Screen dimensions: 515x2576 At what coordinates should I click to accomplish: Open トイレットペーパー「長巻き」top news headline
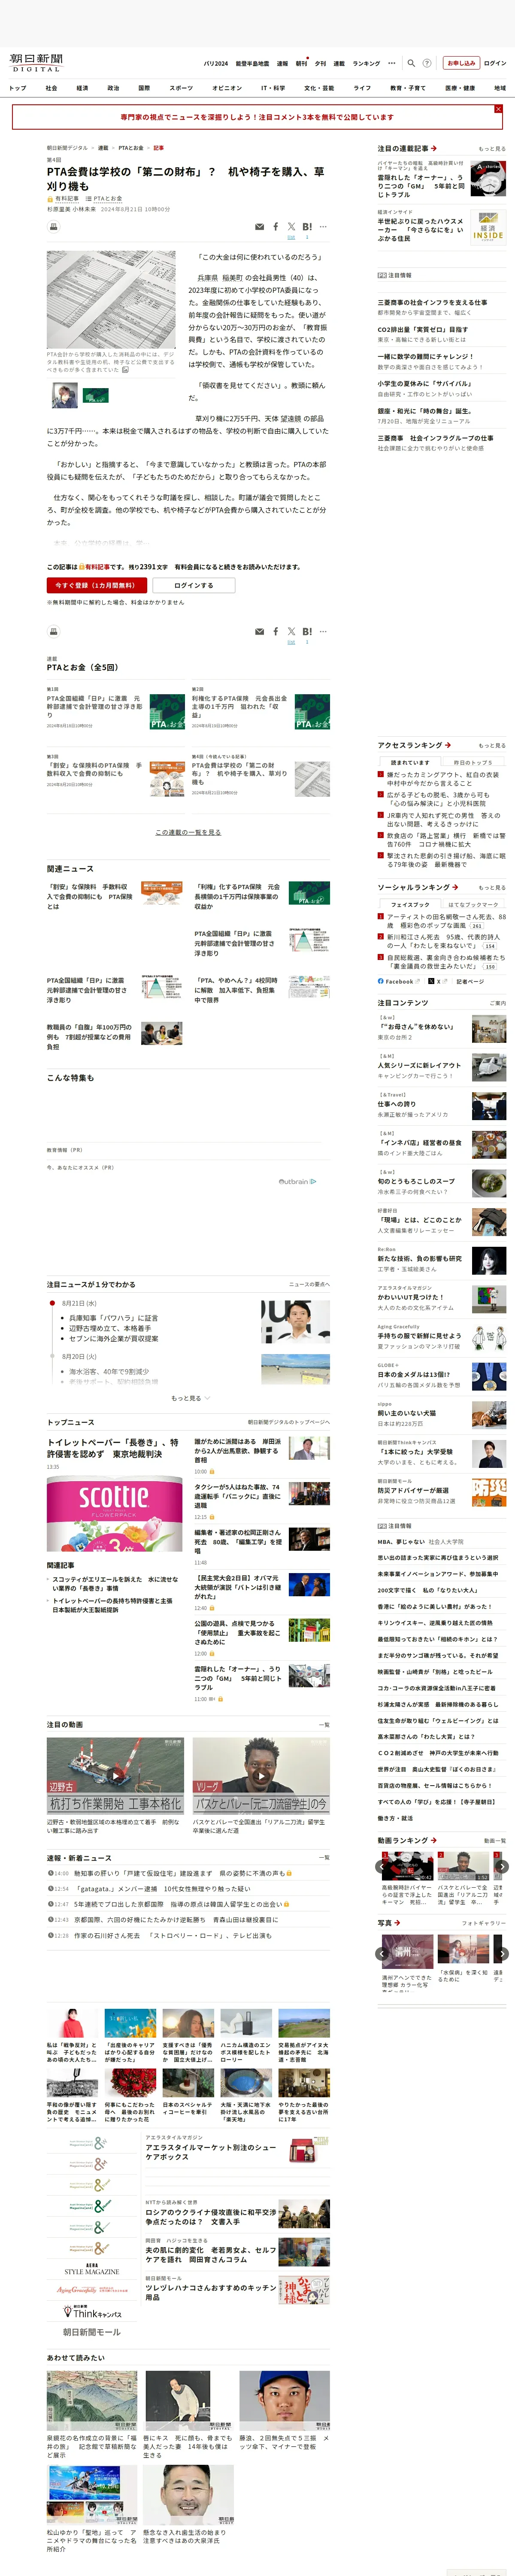[113, 1448]
